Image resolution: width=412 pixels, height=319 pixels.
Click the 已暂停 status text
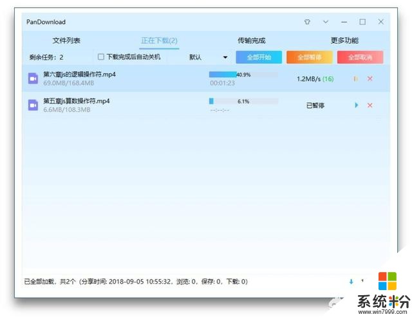[x=315, y=105]
